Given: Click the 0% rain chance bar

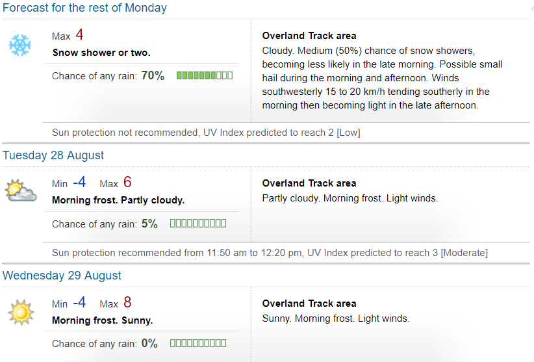Looking at the screenshot, I should pyautogui.click(x=198, y=343).
